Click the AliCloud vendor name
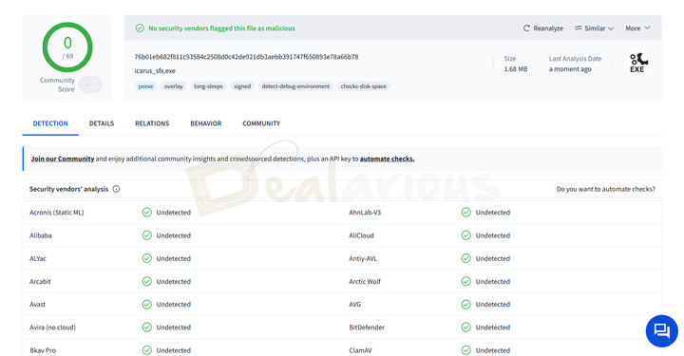The width and height of the screenshot is (684, 356). (361, 235)
